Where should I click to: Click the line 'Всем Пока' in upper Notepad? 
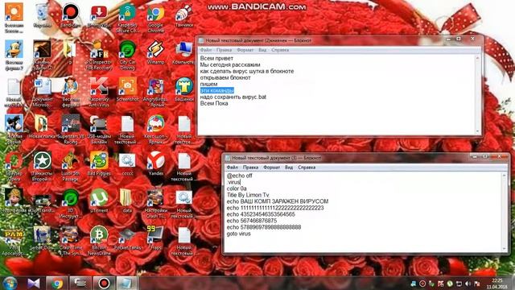(x=214, y=103)
